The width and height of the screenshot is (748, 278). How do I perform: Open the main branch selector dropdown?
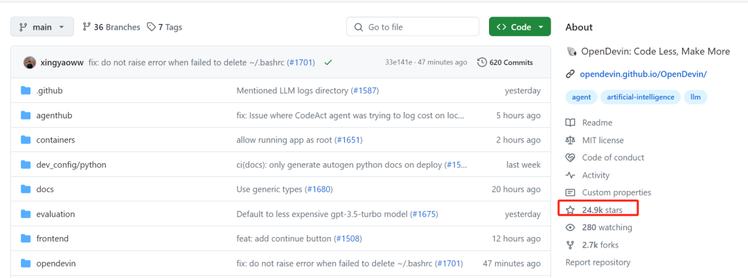tap(42, 27)
